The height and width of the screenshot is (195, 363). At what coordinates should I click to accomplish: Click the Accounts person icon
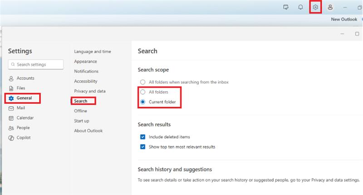click(11, 78)
